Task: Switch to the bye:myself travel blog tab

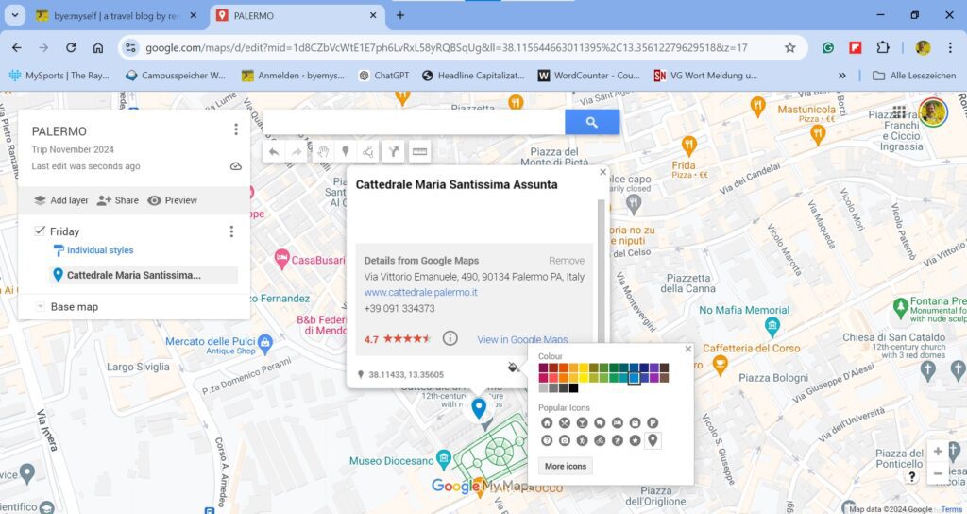Action: pos(116,16)
